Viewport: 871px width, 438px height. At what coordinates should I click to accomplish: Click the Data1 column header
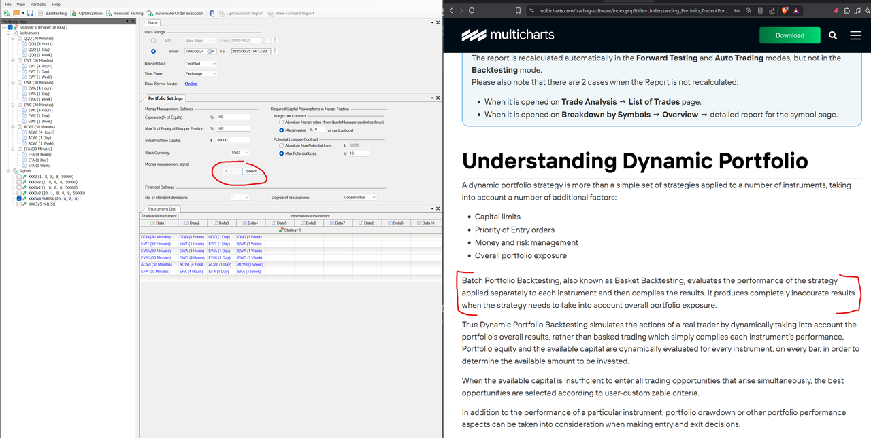159,223
